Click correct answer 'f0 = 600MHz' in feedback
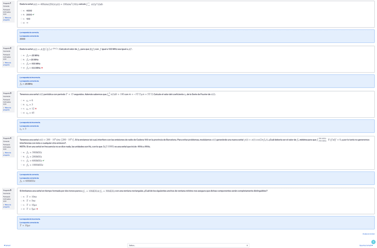377x248 pixels. (28, 181)
